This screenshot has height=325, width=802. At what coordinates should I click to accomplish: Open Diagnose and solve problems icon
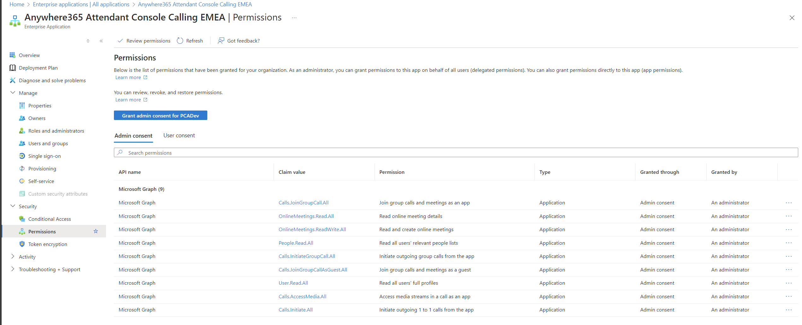coord(12,80)
